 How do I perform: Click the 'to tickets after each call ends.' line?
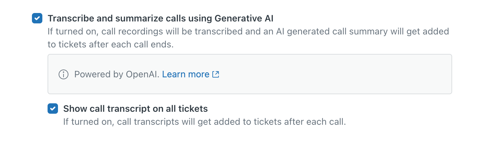[111, 45]
